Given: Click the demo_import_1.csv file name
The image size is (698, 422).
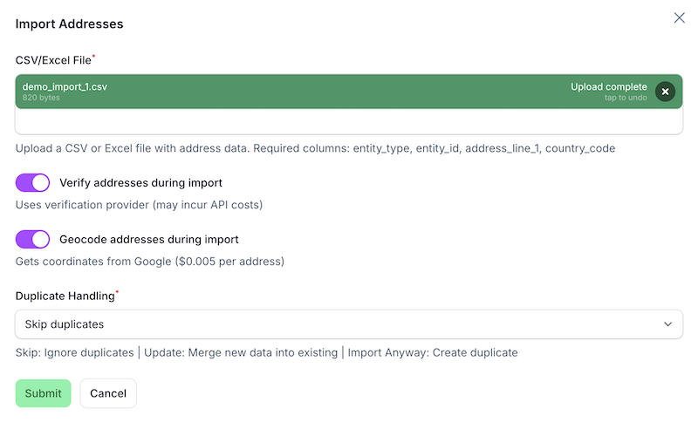Looking at the screenshot, I should point(65,86).
